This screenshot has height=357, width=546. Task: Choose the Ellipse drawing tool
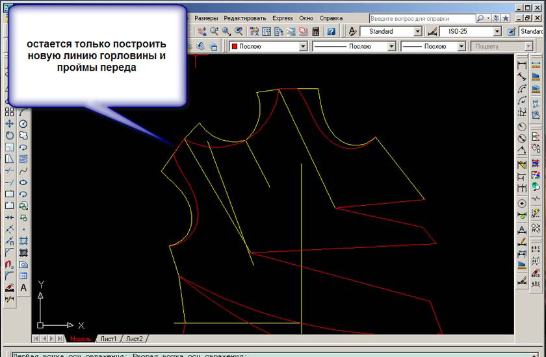[x=23, y=182]
